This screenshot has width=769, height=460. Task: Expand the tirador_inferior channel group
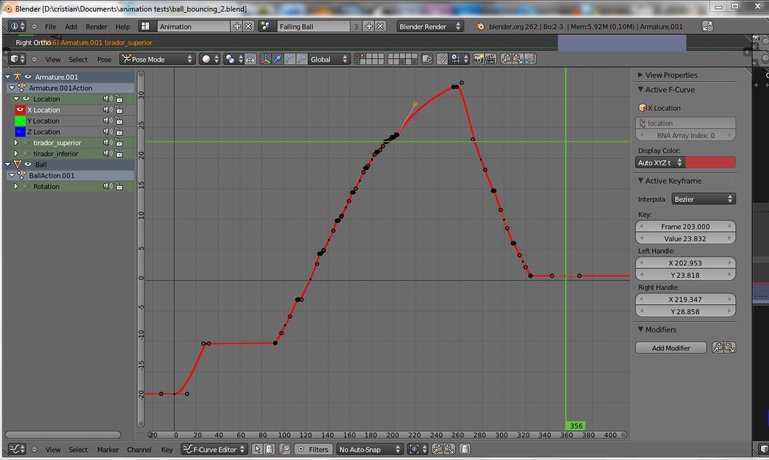pyautogui.click(x=16, y=153)
